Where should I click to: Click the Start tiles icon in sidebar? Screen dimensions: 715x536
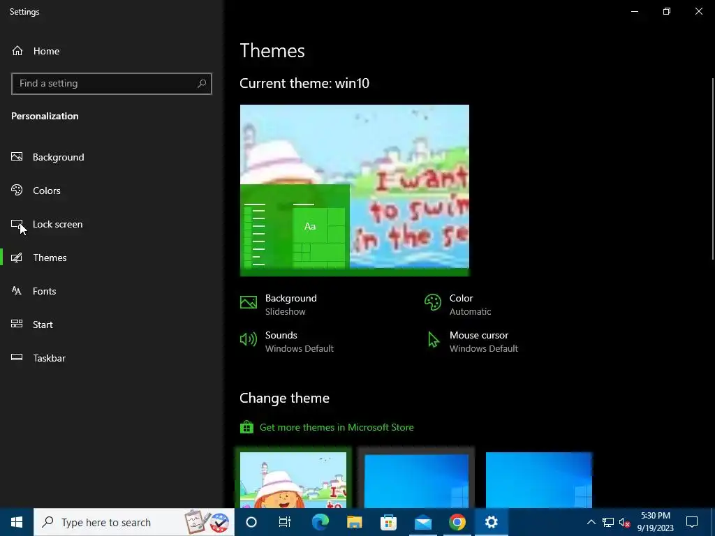click(x=17, y=324)
